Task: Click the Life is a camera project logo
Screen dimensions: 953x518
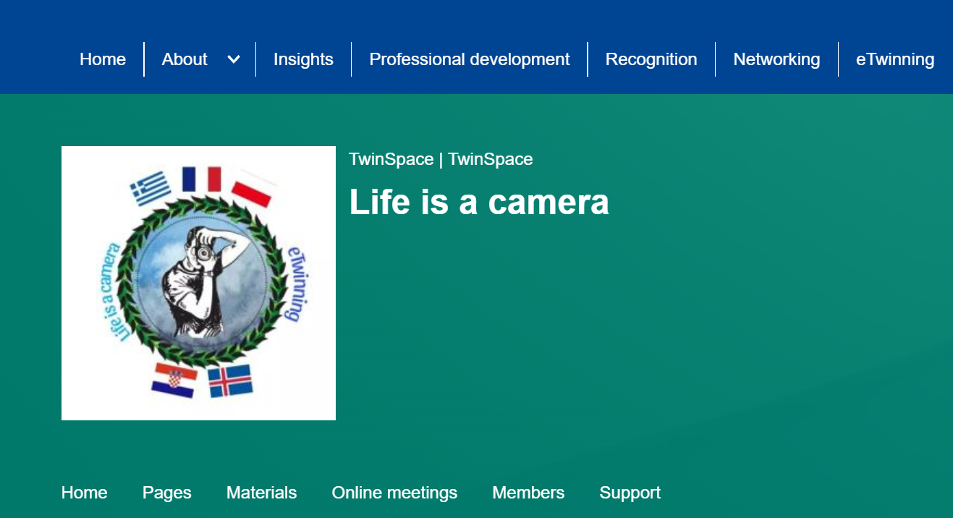Action: [x=198, y=283]
